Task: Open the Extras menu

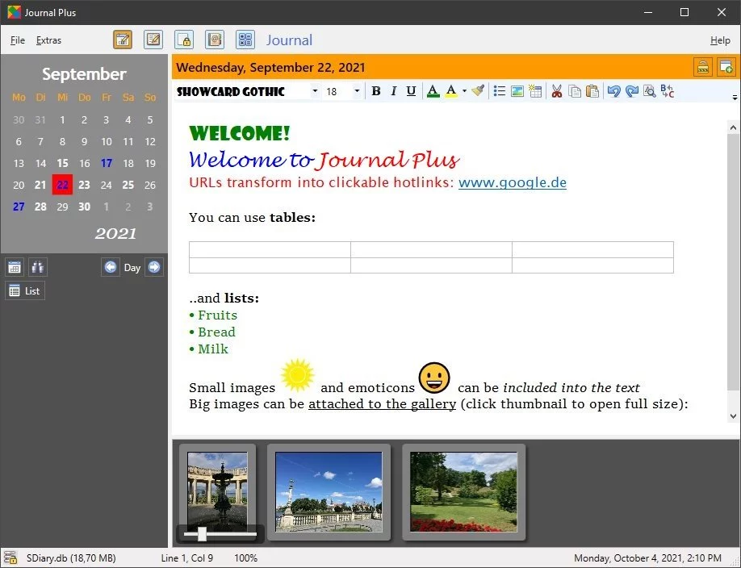Action: [x=48, y=40]
